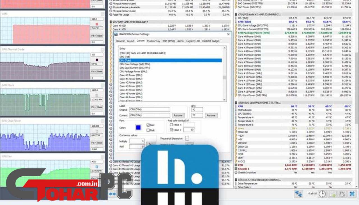Enable the Italic font checkbox

(x=148, y=130)
